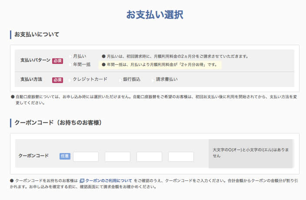Click the 必須 badge next to 支払いパターン
306x200 pixels.
tap(58, 61)
